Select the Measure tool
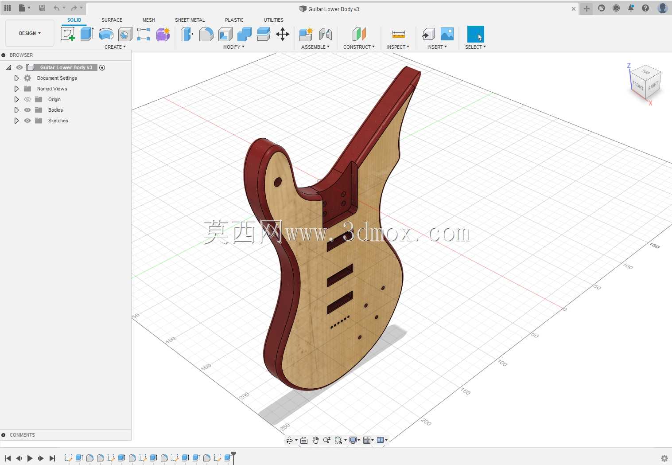Screen dimensions: 672x465 (399, 34)
